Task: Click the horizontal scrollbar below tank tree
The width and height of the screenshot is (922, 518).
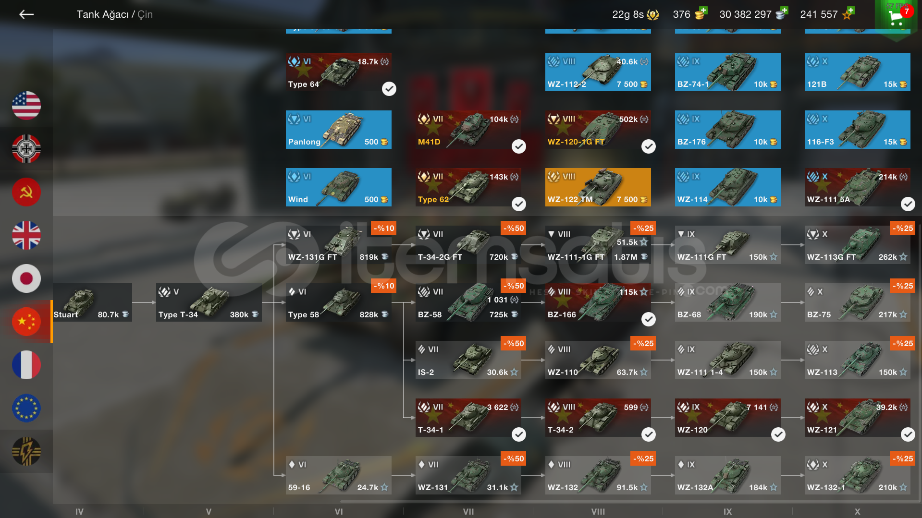Action: (x=629, y=502)
